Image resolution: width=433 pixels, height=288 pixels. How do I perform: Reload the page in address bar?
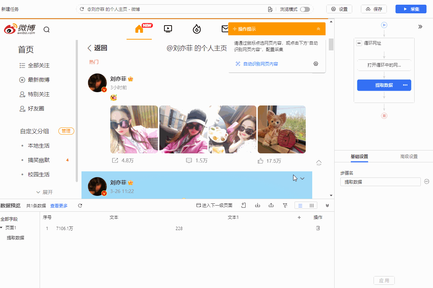[x=82, y=9]
